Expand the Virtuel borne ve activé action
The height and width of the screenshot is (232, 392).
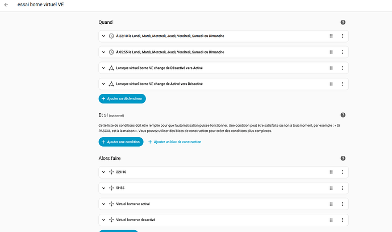(x=103, y=204)
